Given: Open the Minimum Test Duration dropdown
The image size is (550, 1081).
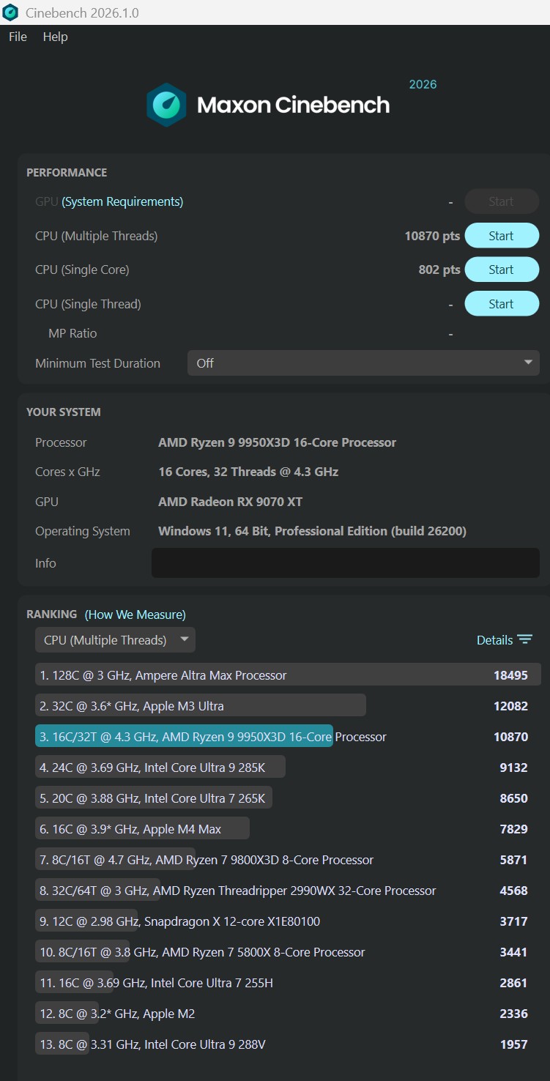Looking at the screenshot, I should pos(363,363).
